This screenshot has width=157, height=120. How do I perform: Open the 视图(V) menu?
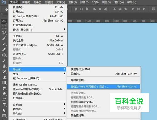(x=106, y=2)
